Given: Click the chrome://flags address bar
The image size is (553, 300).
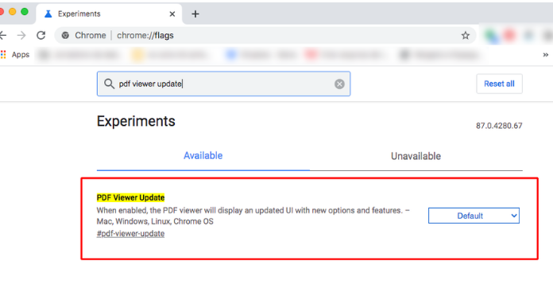Looking at the screenshot, I should (x=265, y=35).
